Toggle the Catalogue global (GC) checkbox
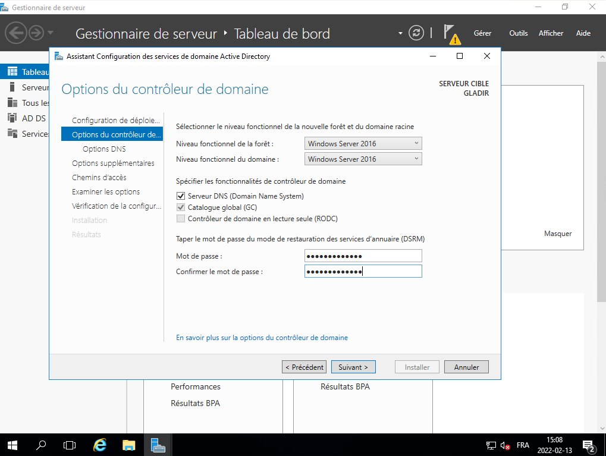Screen dimensions: 606x456 (181, 207)
